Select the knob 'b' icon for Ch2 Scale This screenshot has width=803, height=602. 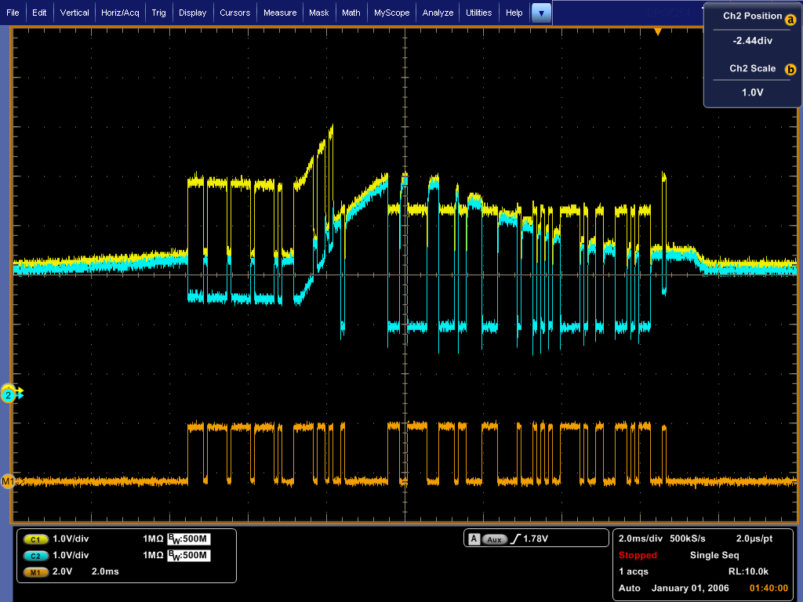[x=790, y=69]
